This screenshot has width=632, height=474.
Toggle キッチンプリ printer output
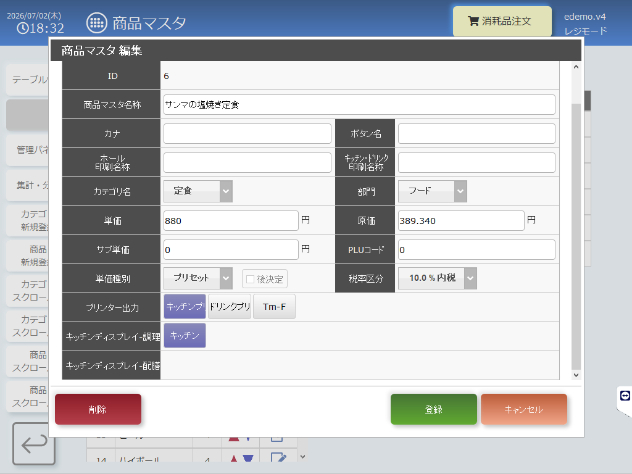185,307
